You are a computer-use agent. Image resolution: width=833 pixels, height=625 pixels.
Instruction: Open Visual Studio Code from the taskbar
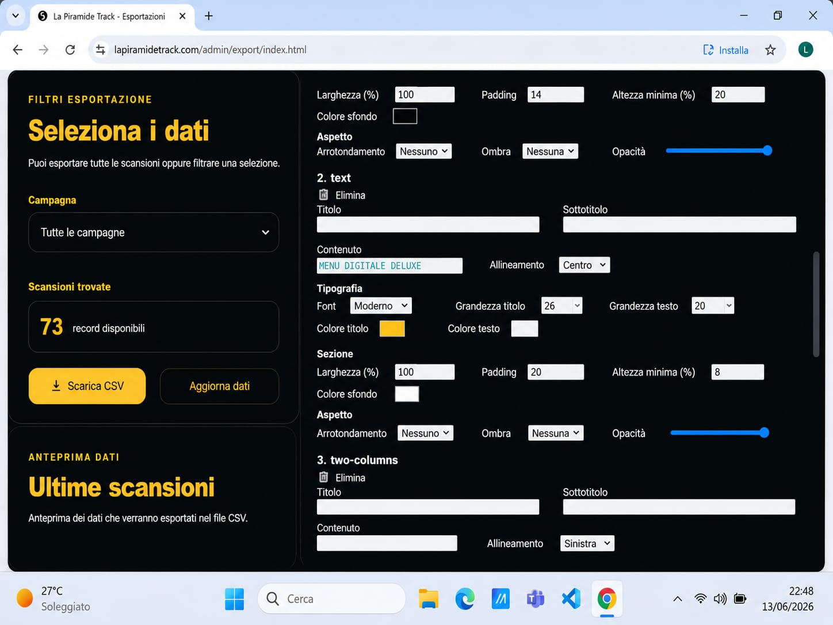[571, 599]
